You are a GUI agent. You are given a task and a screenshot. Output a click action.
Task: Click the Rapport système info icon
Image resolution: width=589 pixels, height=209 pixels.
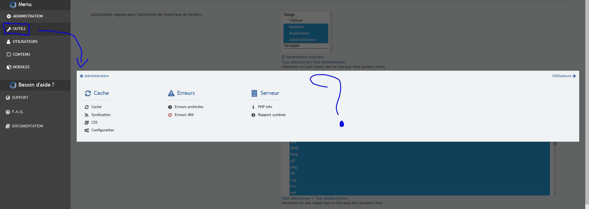pos(253,115)
